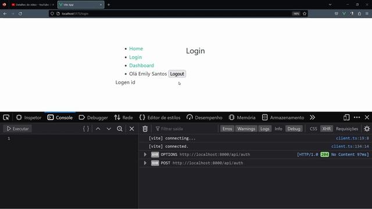372x209 pixels.
Task: Click the Executar run button
Action: (x=17, y=129)
